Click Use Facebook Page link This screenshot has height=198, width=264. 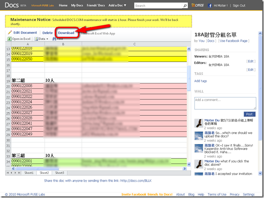pyautogui.click(x=234, y=41)
